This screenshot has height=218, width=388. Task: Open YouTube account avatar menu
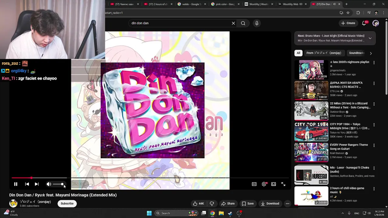coord(376,23)
